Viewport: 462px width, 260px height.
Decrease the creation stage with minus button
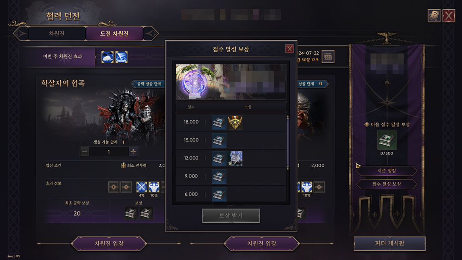pyautogui.click(x=85, y=151)
